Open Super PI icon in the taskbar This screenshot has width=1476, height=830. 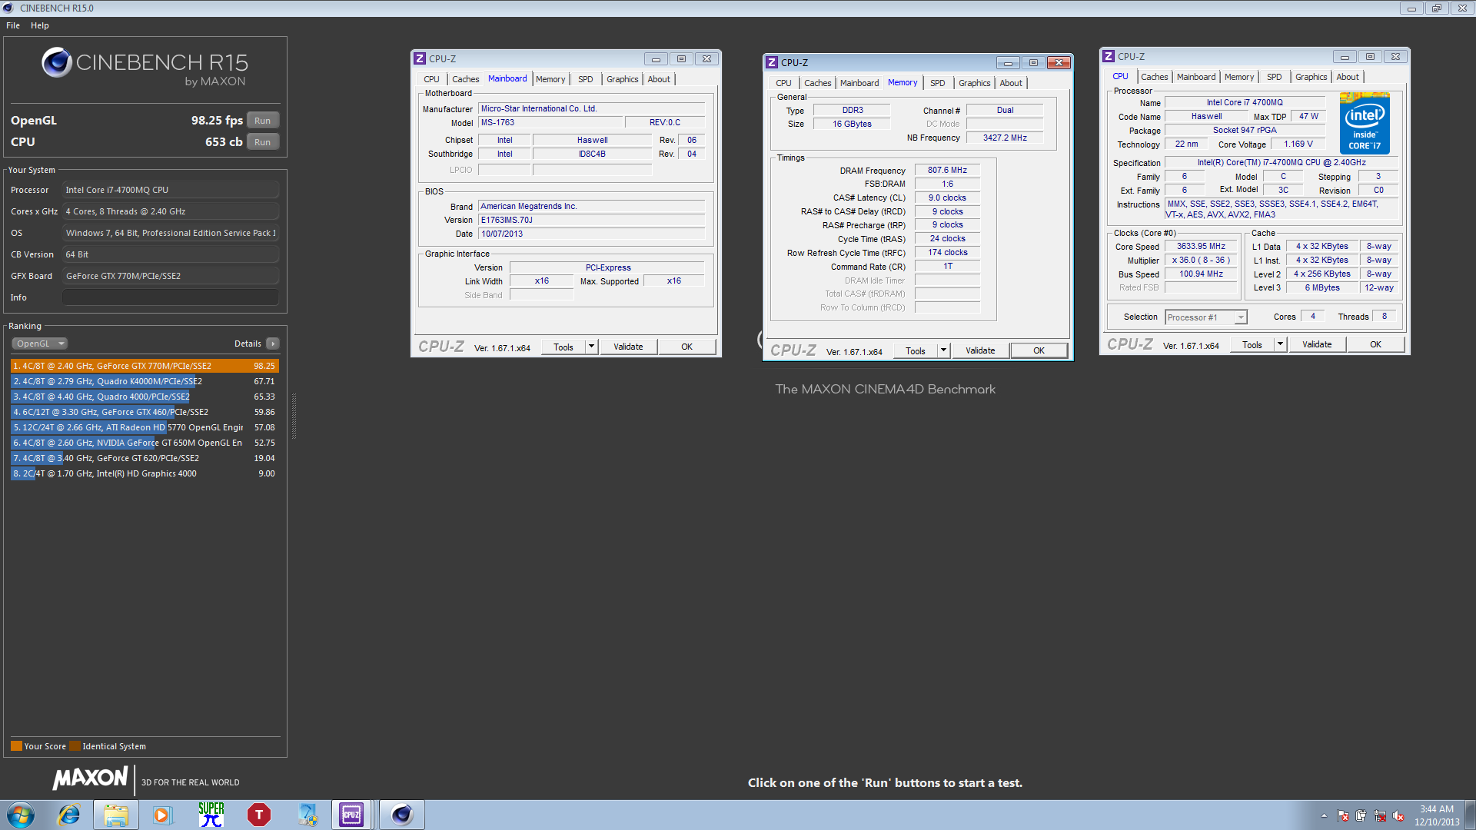[211, 815]
